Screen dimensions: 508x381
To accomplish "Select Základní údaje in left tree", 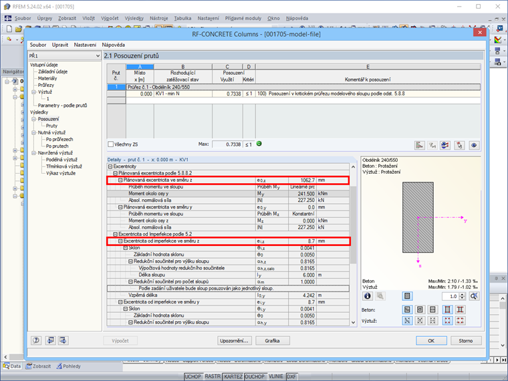I will coord(53,72).
